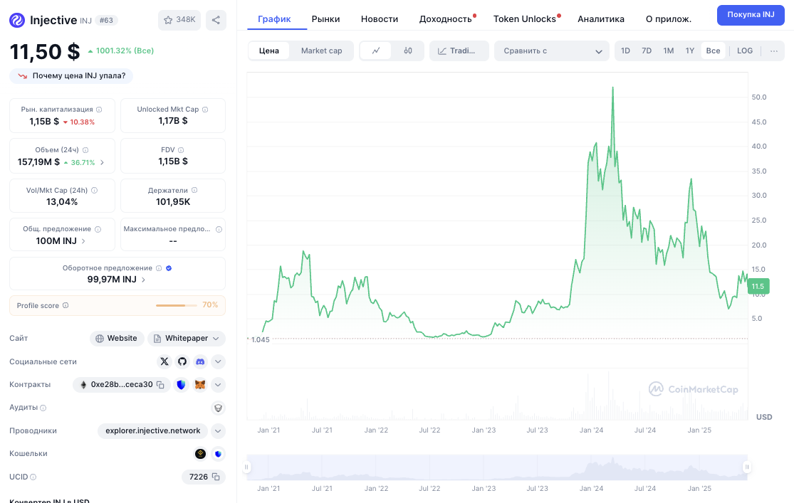Set chart range to 7D

pos(647,51)
